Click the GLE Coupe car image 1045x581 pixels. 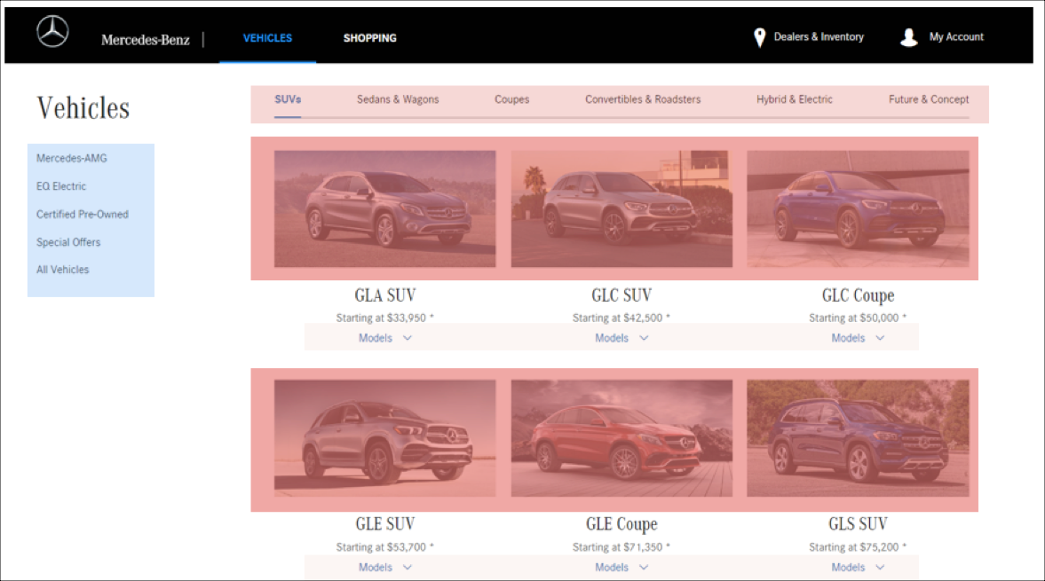coord(621,438)
